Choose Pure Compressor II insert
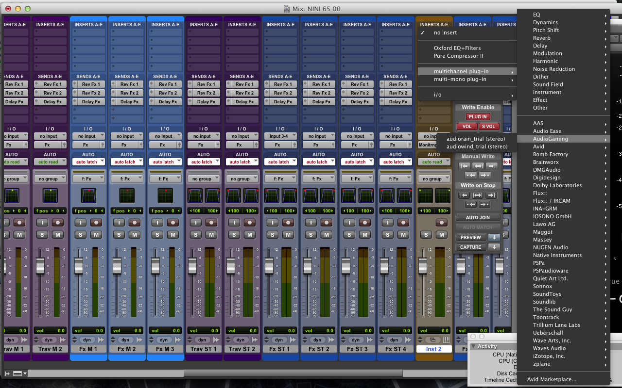 click(459, 56)
